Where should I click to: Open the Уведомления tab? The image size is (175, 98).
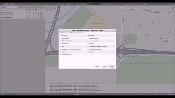(x=95, y=4)
